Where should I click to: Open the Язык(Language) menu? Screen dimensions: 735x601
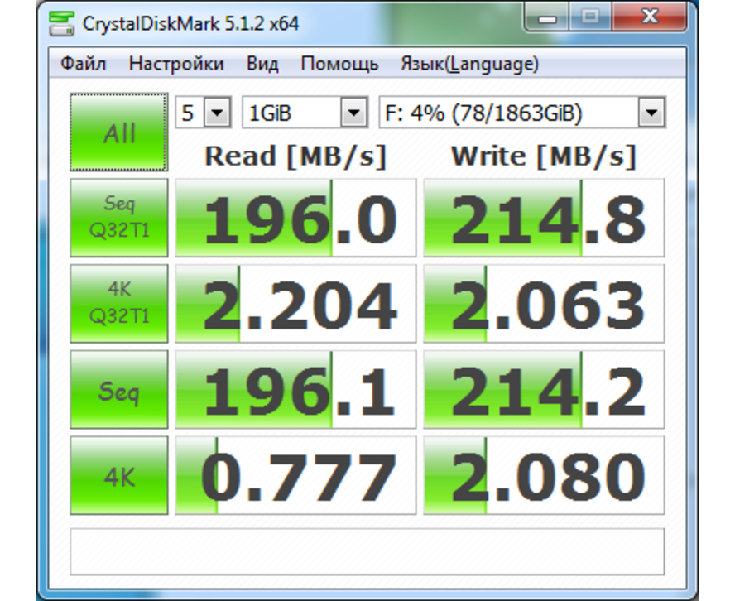469,64
